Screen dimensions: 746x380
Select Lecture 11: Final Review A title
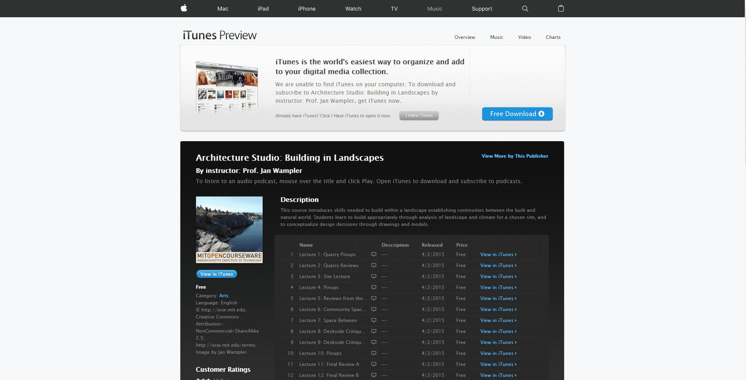pos(329,364)
